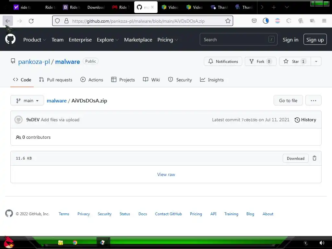Open the footer Contact GitHub link

point(168,214)
